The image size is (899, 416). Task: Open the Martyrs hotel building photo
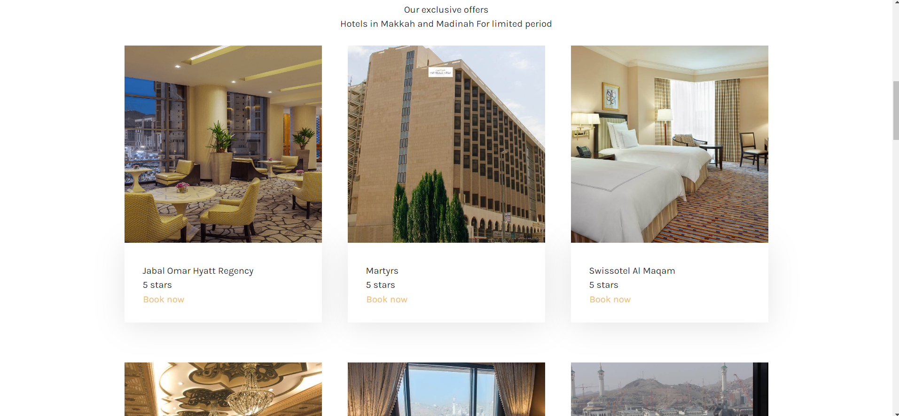pyautogui.click(x=446, y=144)
